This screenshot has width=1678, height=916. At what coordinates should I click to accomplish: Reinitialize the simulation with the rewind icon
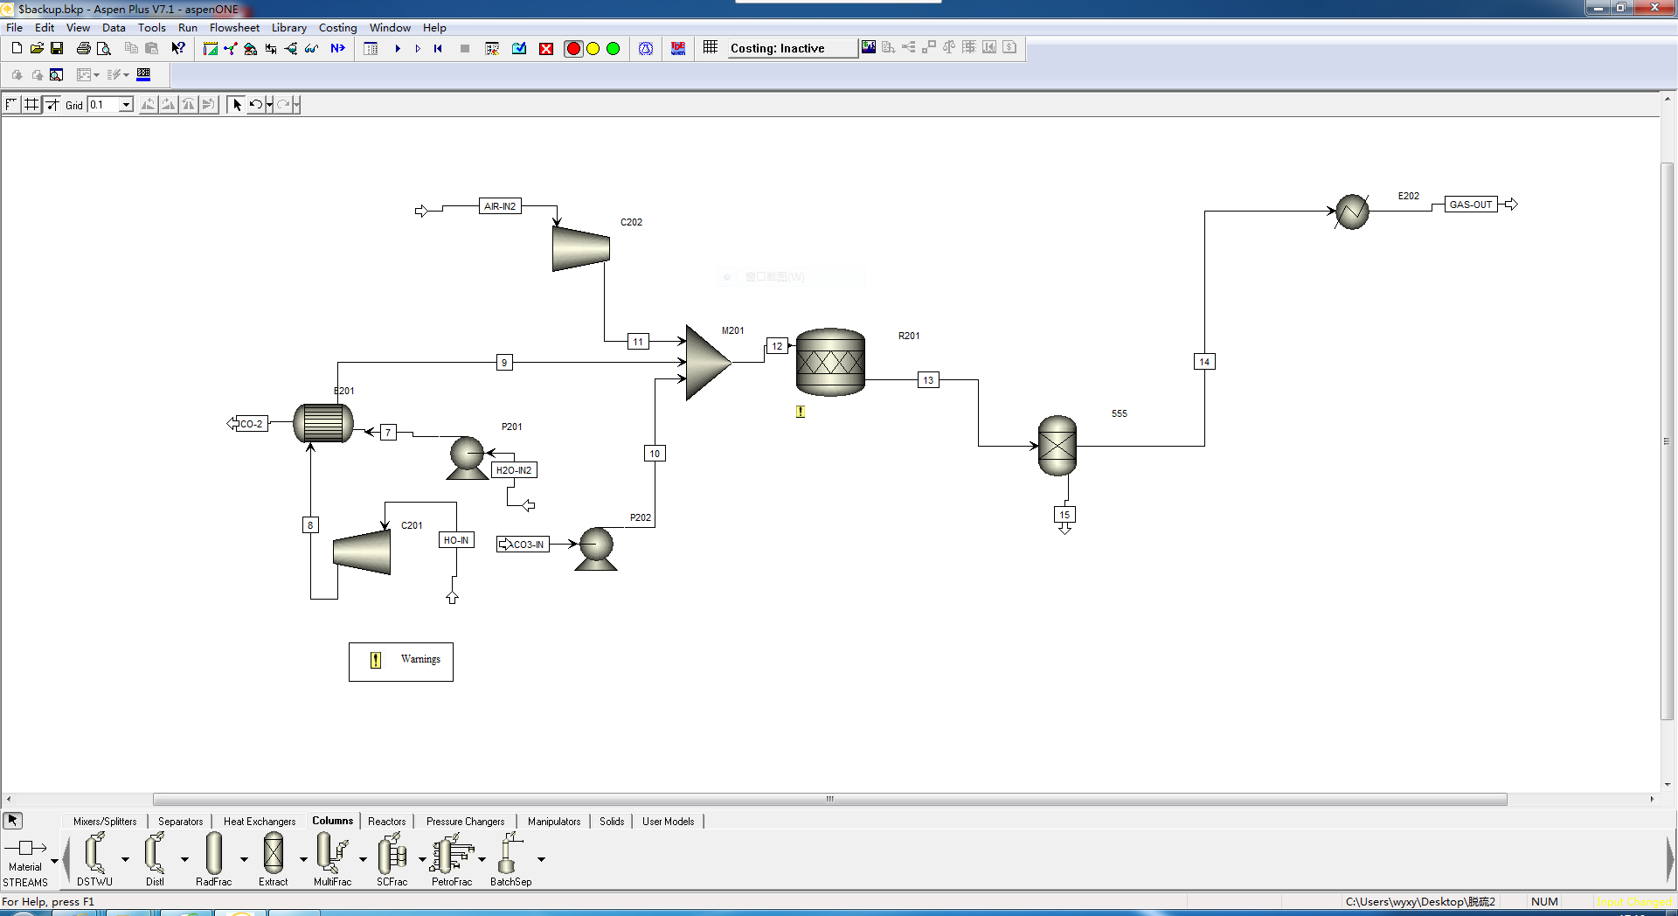(x=438, y=48)
